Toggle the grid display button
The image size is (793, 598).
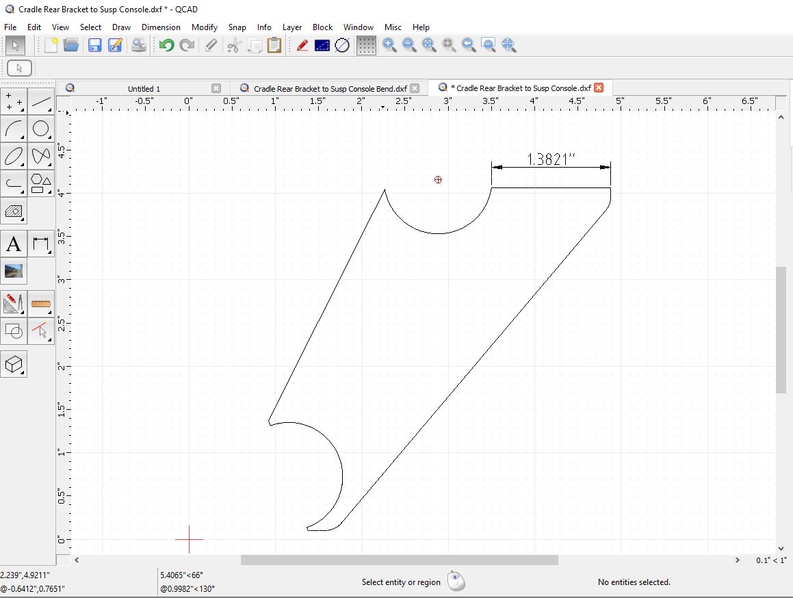click(x=367, y=46)
